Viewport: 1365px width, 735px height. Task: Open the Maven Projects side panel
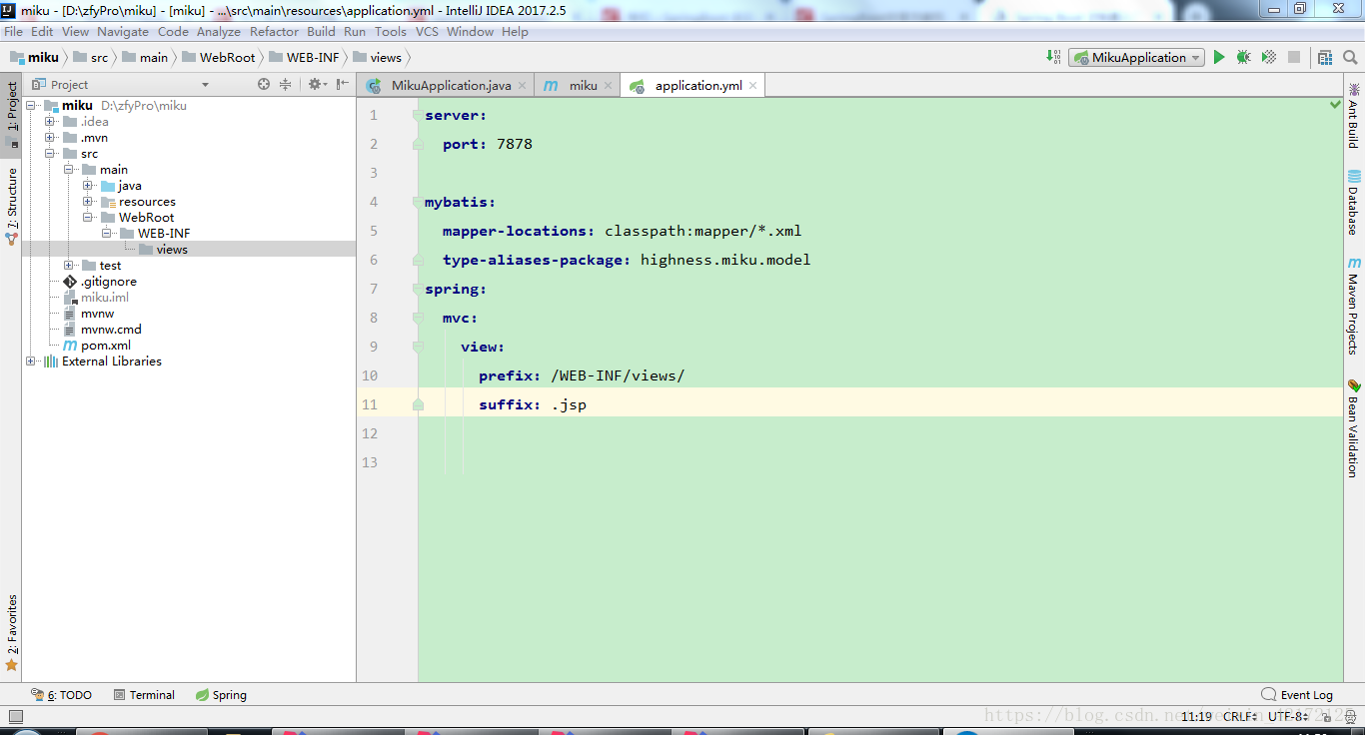pyautogui.click(x=1354, y=306)
